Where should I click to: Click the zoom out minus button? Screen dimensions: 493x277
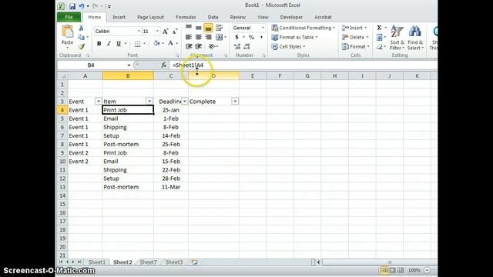point(427,270)
